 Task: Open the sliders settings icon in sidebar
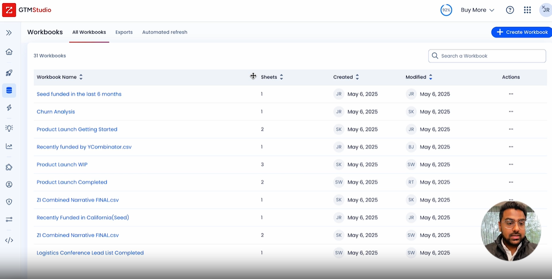coord(9,219)
